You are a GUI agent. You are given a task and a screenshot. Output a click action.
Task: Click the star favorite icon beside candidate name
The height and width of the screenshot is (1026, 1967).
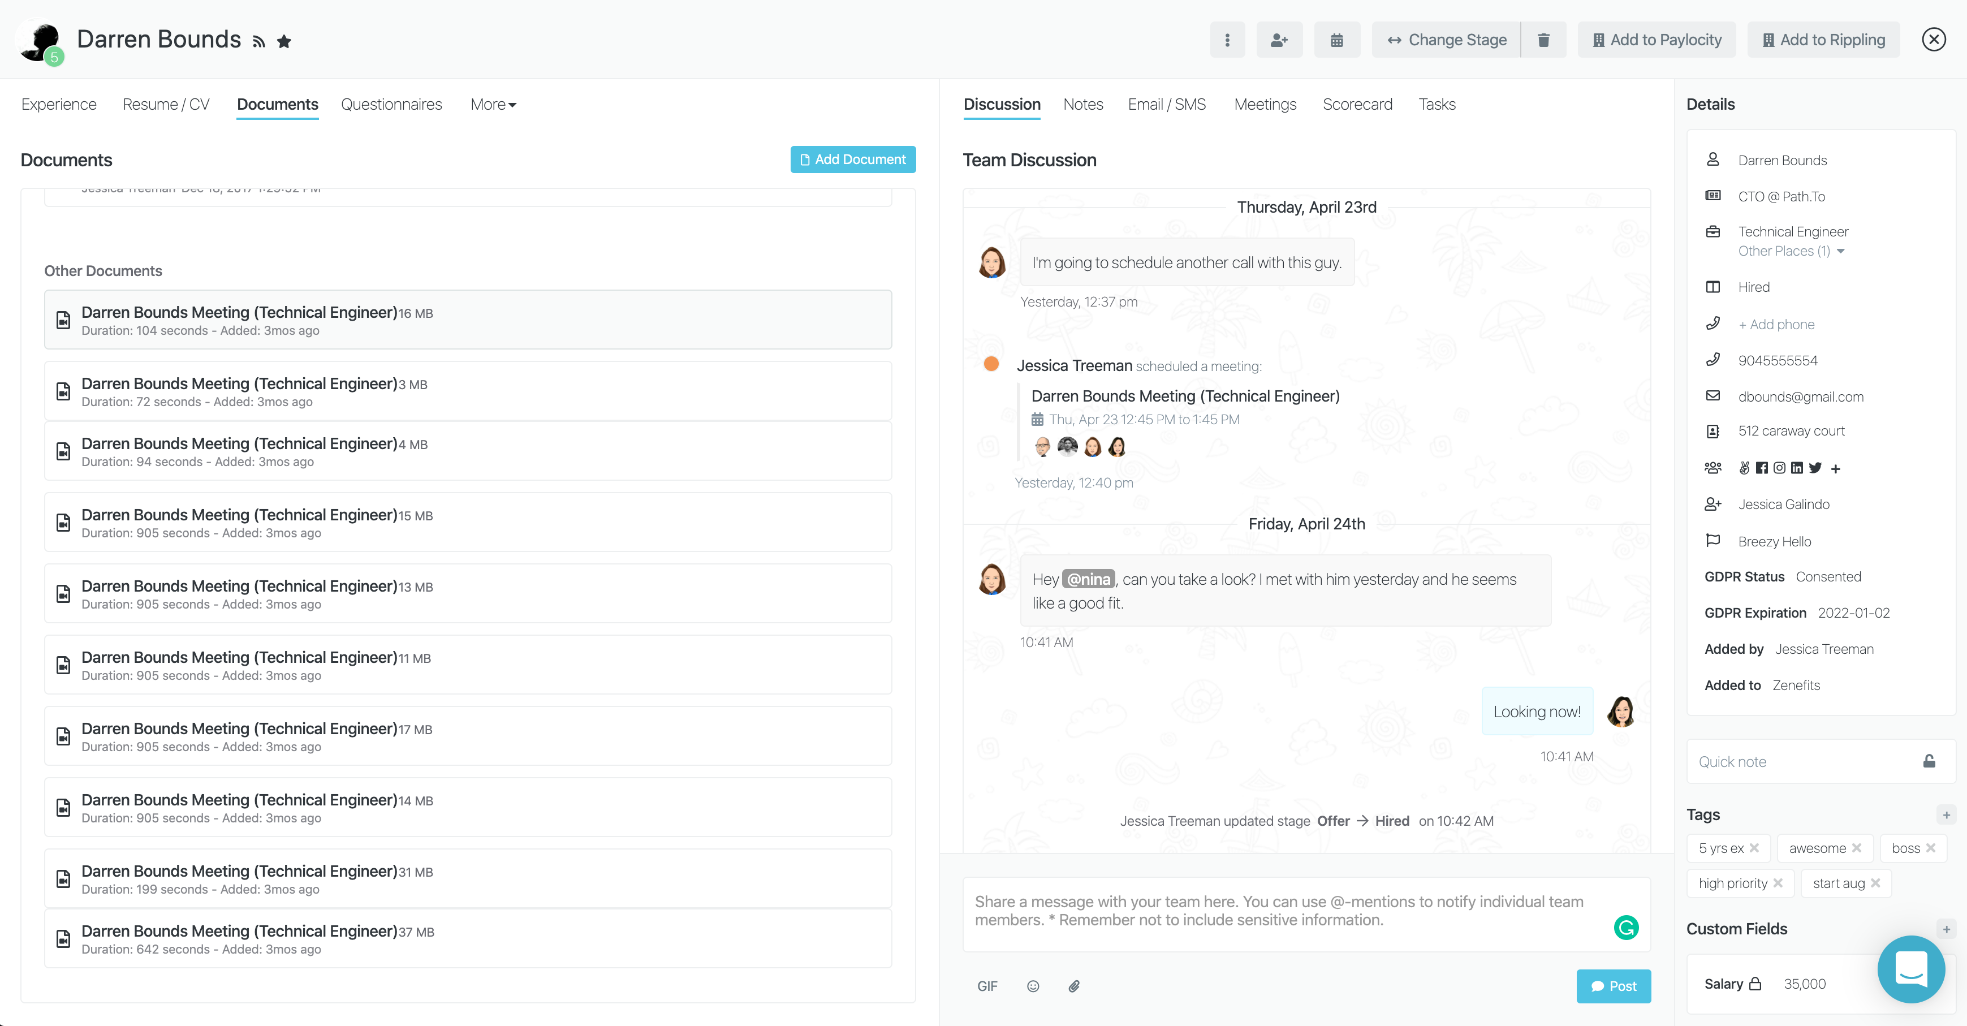pos(284,41)
